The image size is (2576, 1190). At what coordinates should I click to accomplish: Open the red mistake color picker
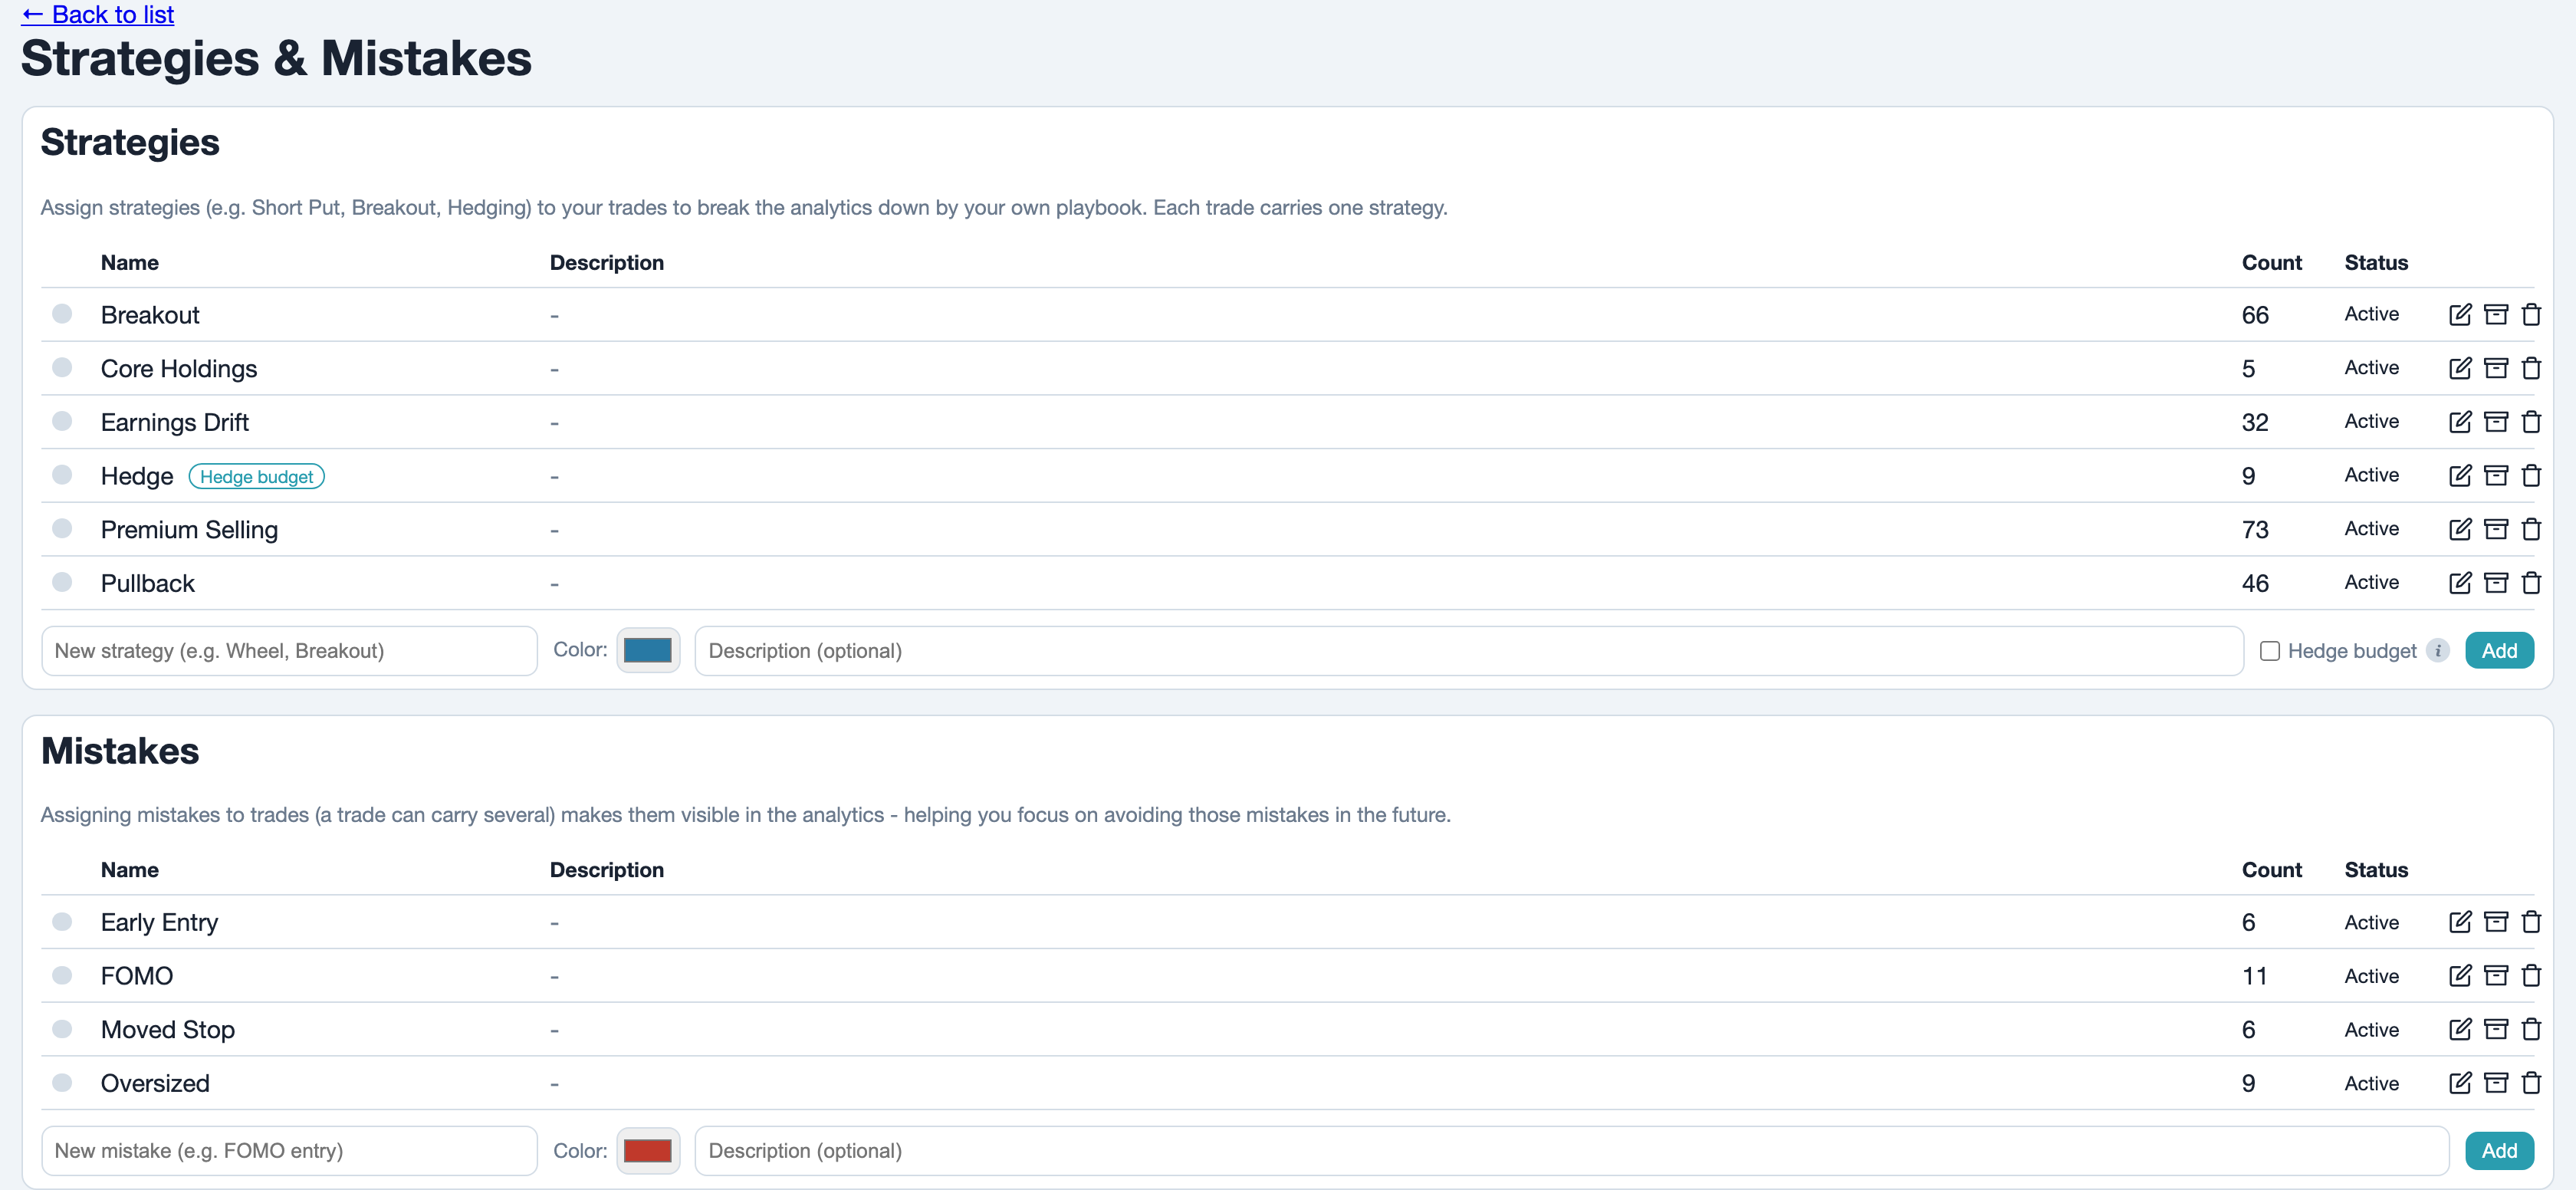click(648, 1151)
